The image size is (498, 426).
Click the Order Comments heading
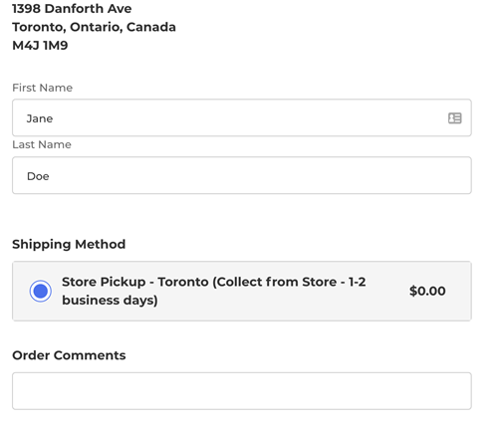[x=69, y=355]
